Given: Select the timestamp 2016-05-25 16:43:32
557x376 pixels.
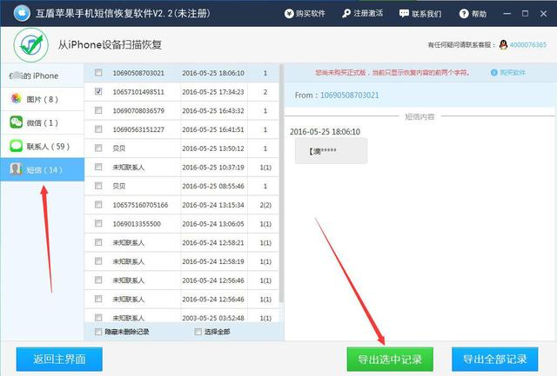Looking at the screenshot, I should (213, 110).
